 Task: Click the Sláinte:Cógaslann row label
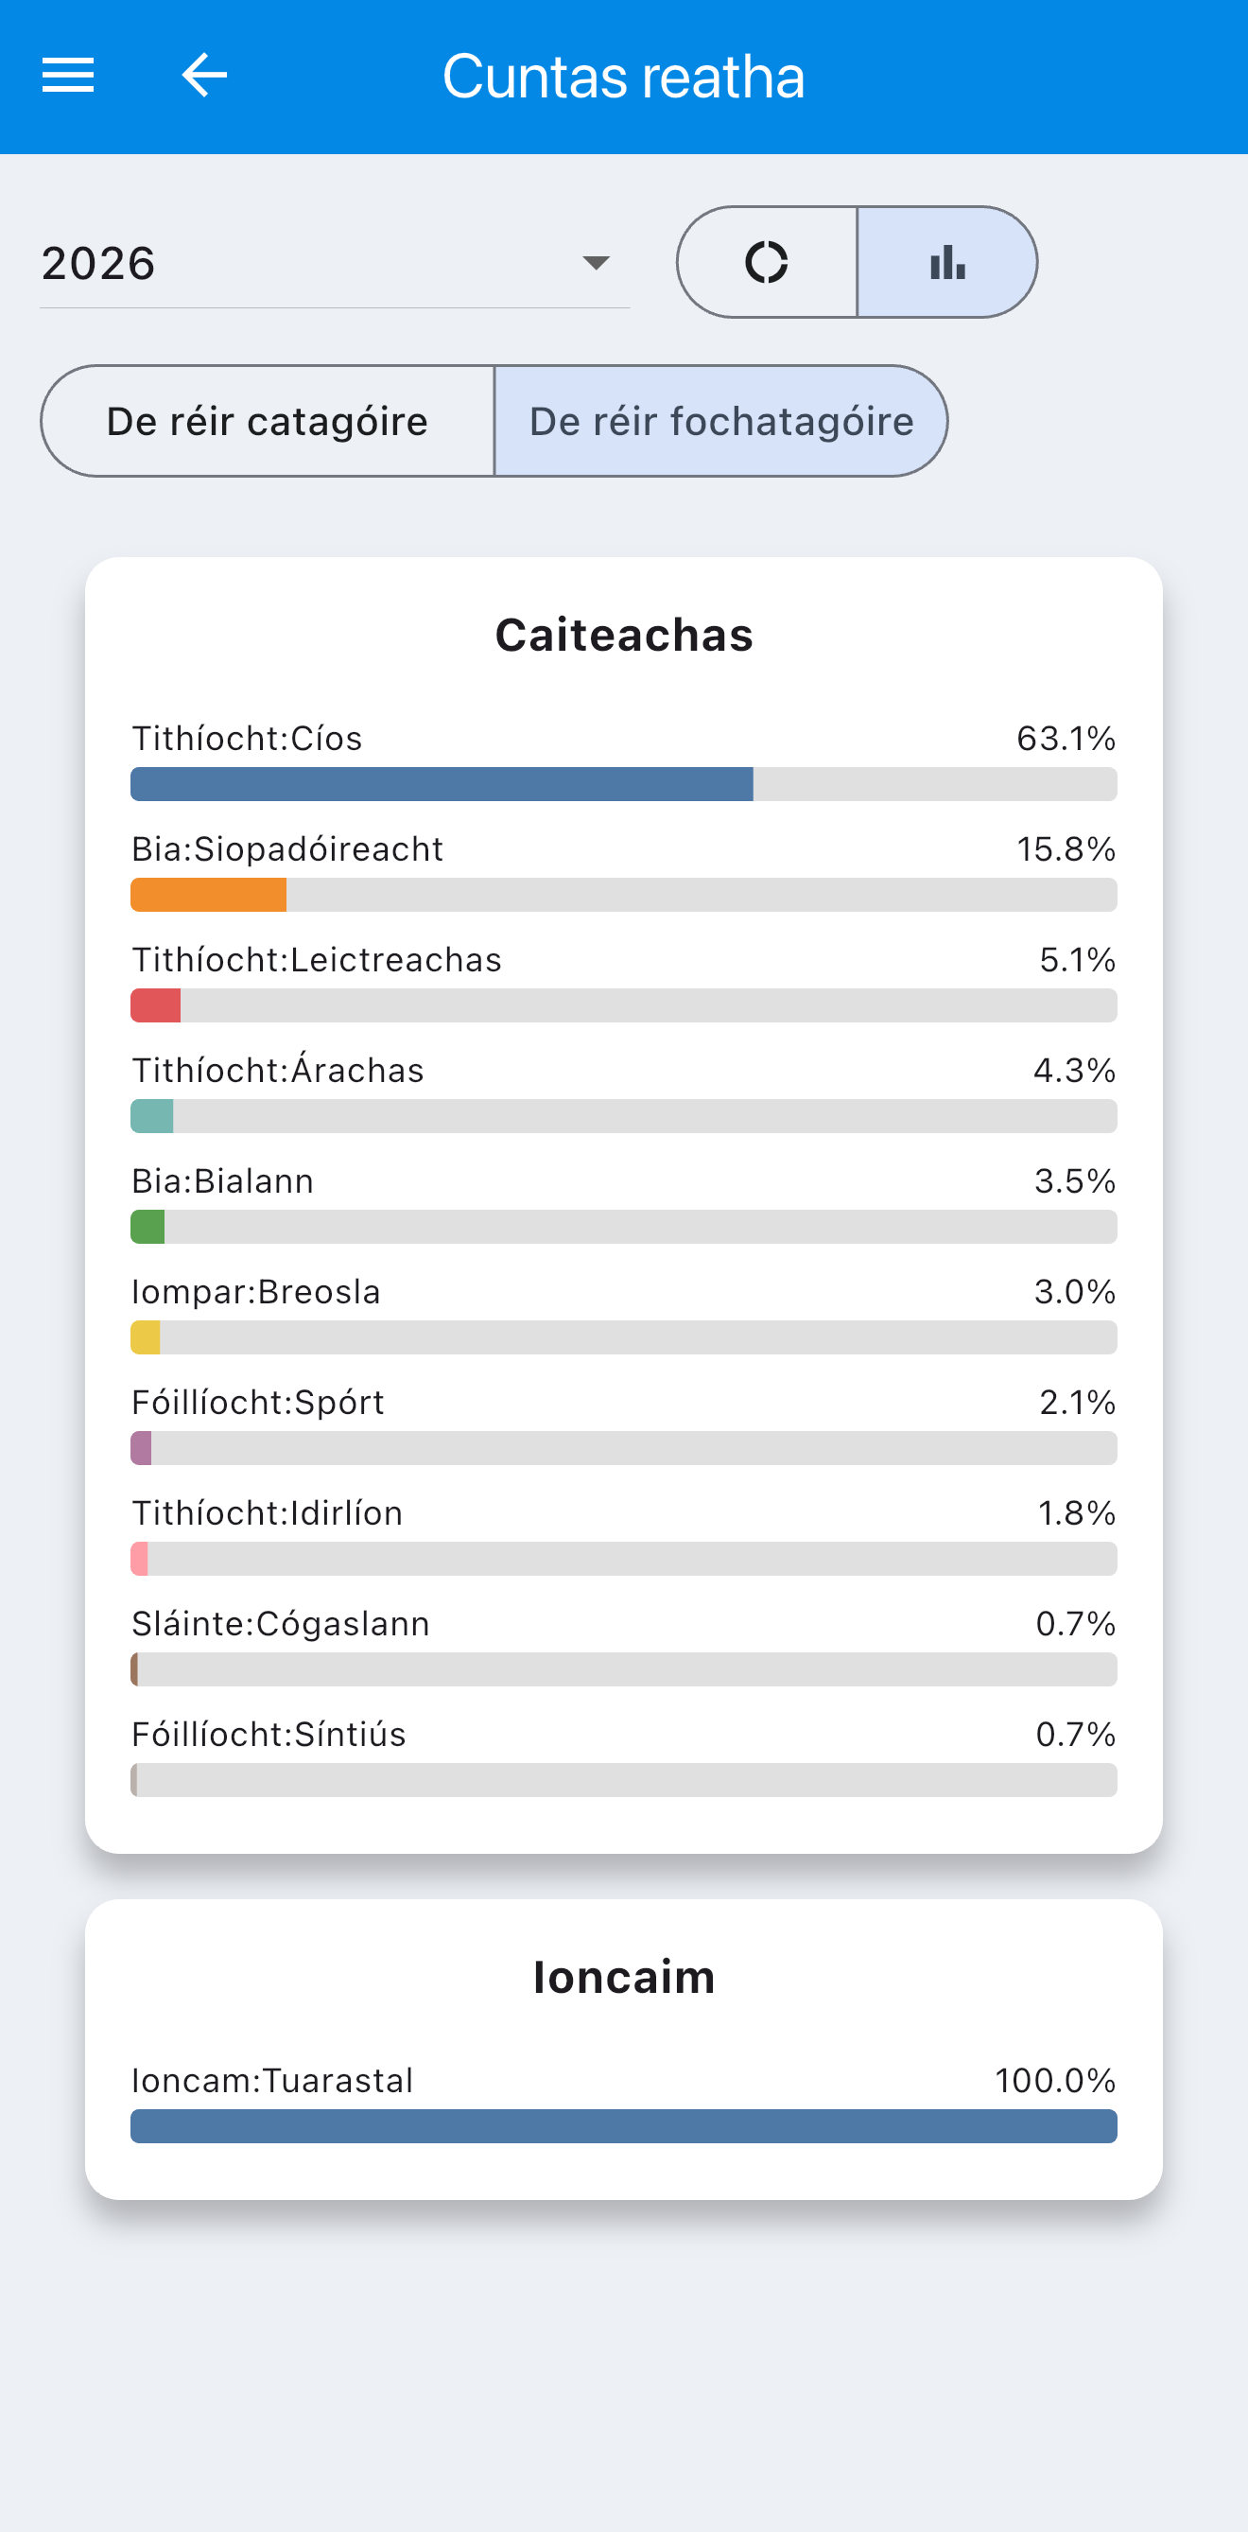[x=280, y=1624]
